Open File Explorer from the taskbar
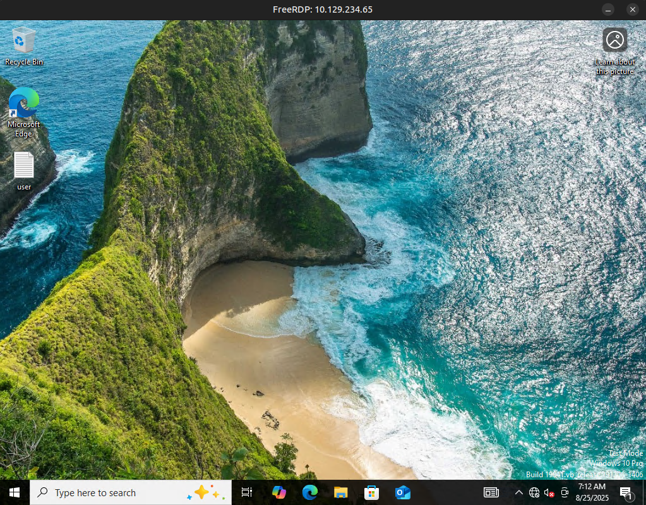 tap(340, 492)
